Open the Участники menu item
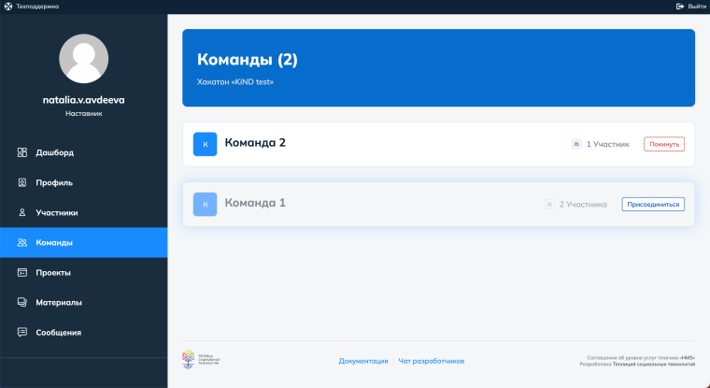This screenshot has height=388, width=710. click(56, 212)
